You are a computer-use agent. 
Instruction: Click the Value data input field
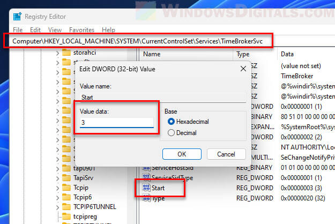(x=116, y=123)
